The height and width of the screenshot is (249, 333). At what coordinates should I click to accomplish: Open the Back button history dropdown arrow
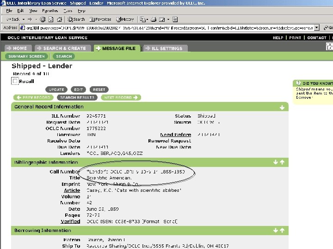(x=24, y=19)
